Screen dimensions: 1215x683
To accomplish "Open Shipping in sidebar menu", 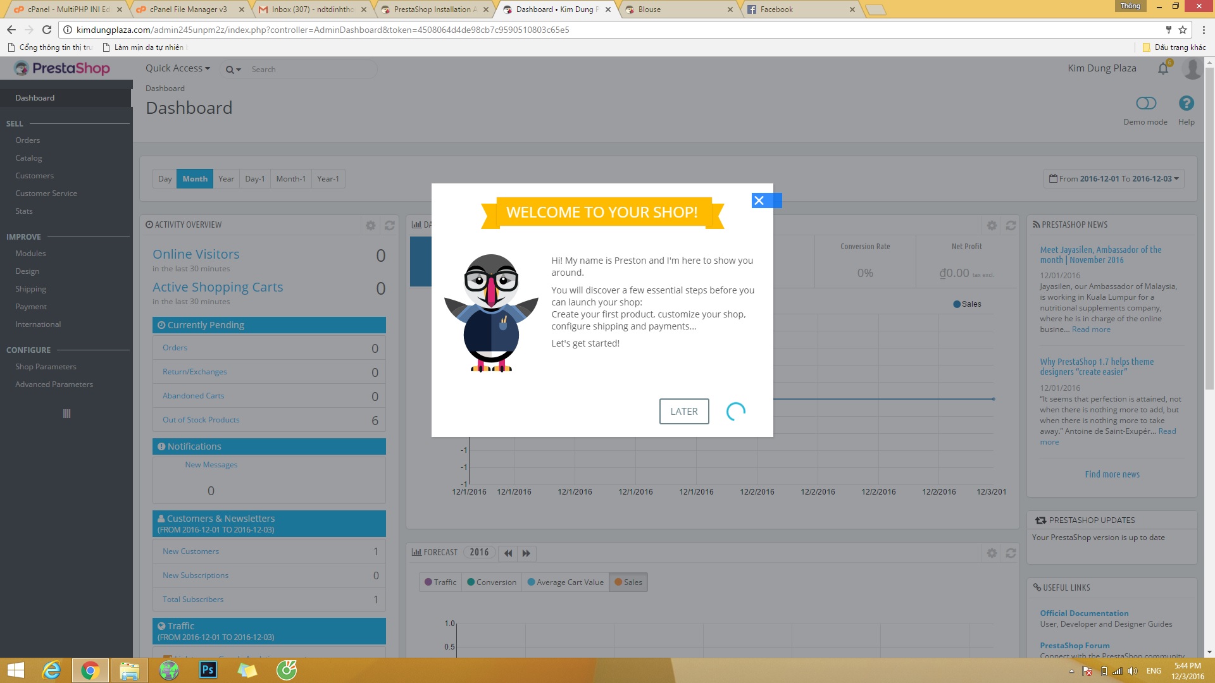I will (x=30, y=289).
